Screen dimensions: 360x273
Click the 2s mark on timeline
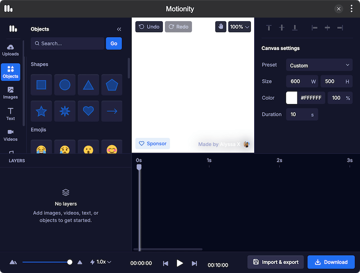279,160
